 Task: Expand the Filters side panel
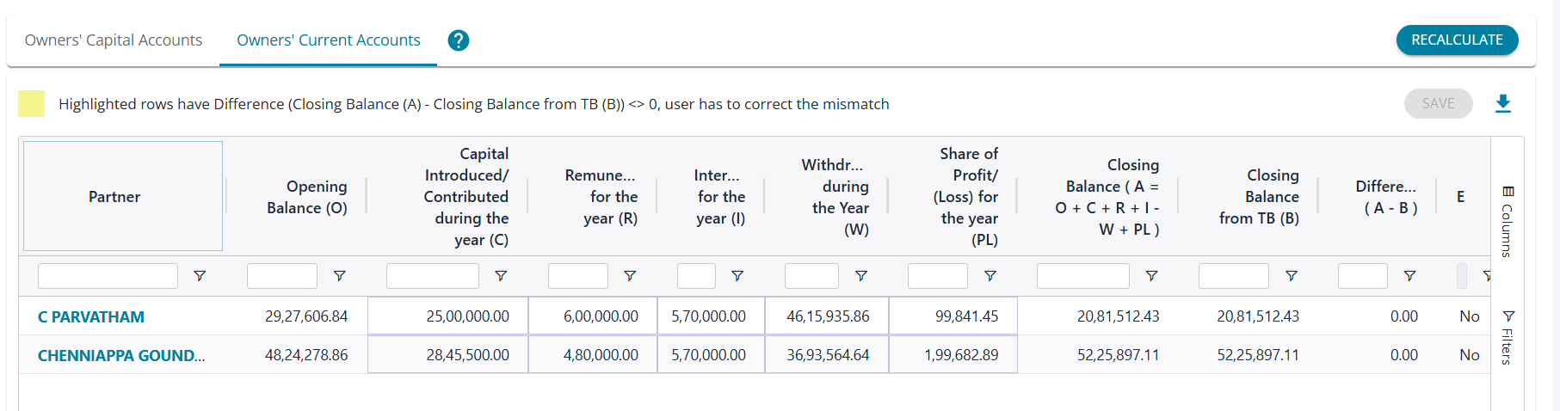tap(1508, 338)
